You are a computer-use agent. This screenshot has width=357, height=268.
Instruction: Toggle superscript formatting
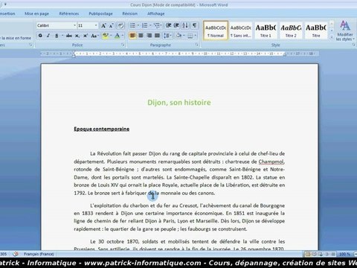[86, 36]
